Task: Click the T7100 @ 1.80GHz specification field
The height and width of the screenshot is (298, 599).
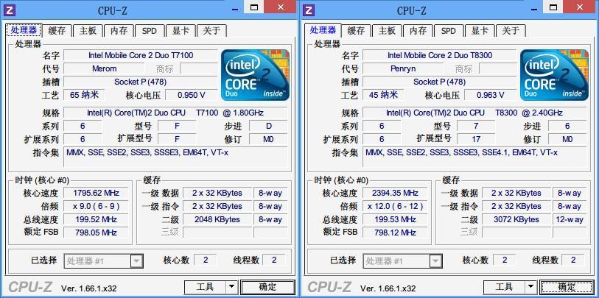Action: 175,113
